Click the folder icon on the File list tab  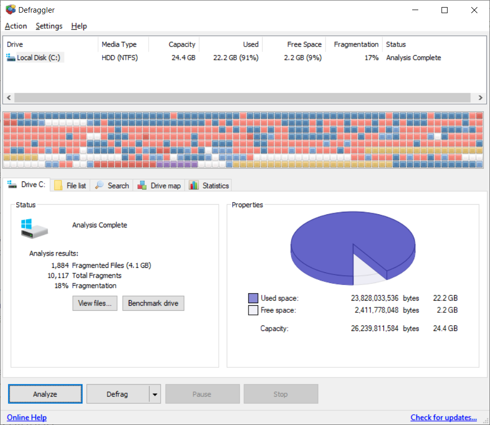59,185
